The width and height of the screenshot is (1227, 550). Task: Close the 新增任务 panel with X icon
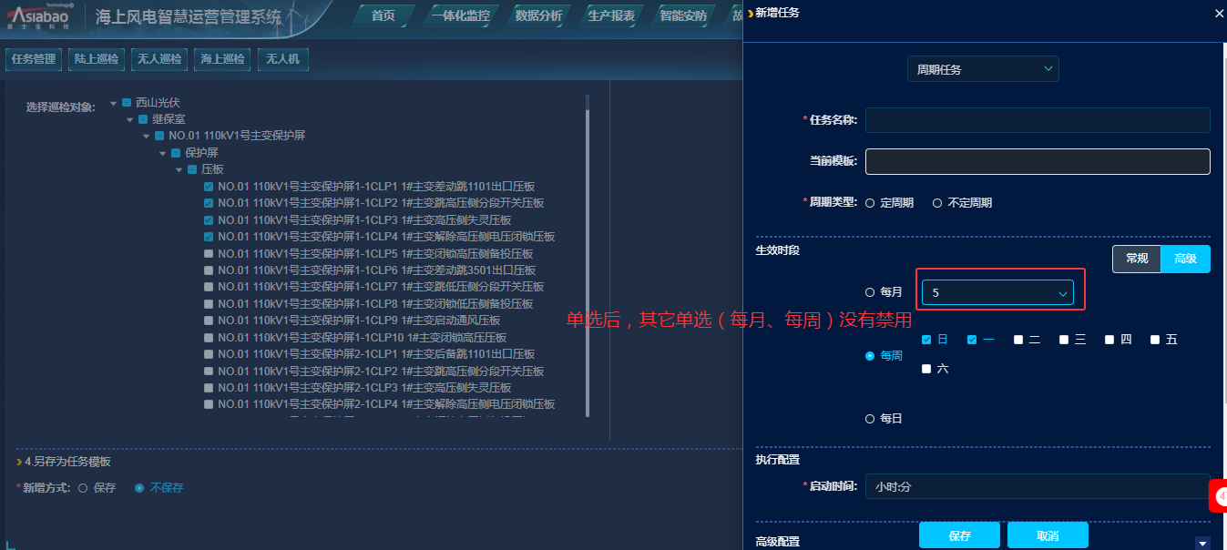[1219, 14]
